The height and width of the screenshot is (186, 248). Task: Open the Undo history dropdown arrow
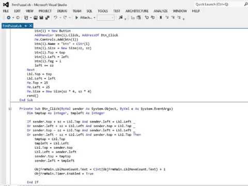tap(60, 18)
